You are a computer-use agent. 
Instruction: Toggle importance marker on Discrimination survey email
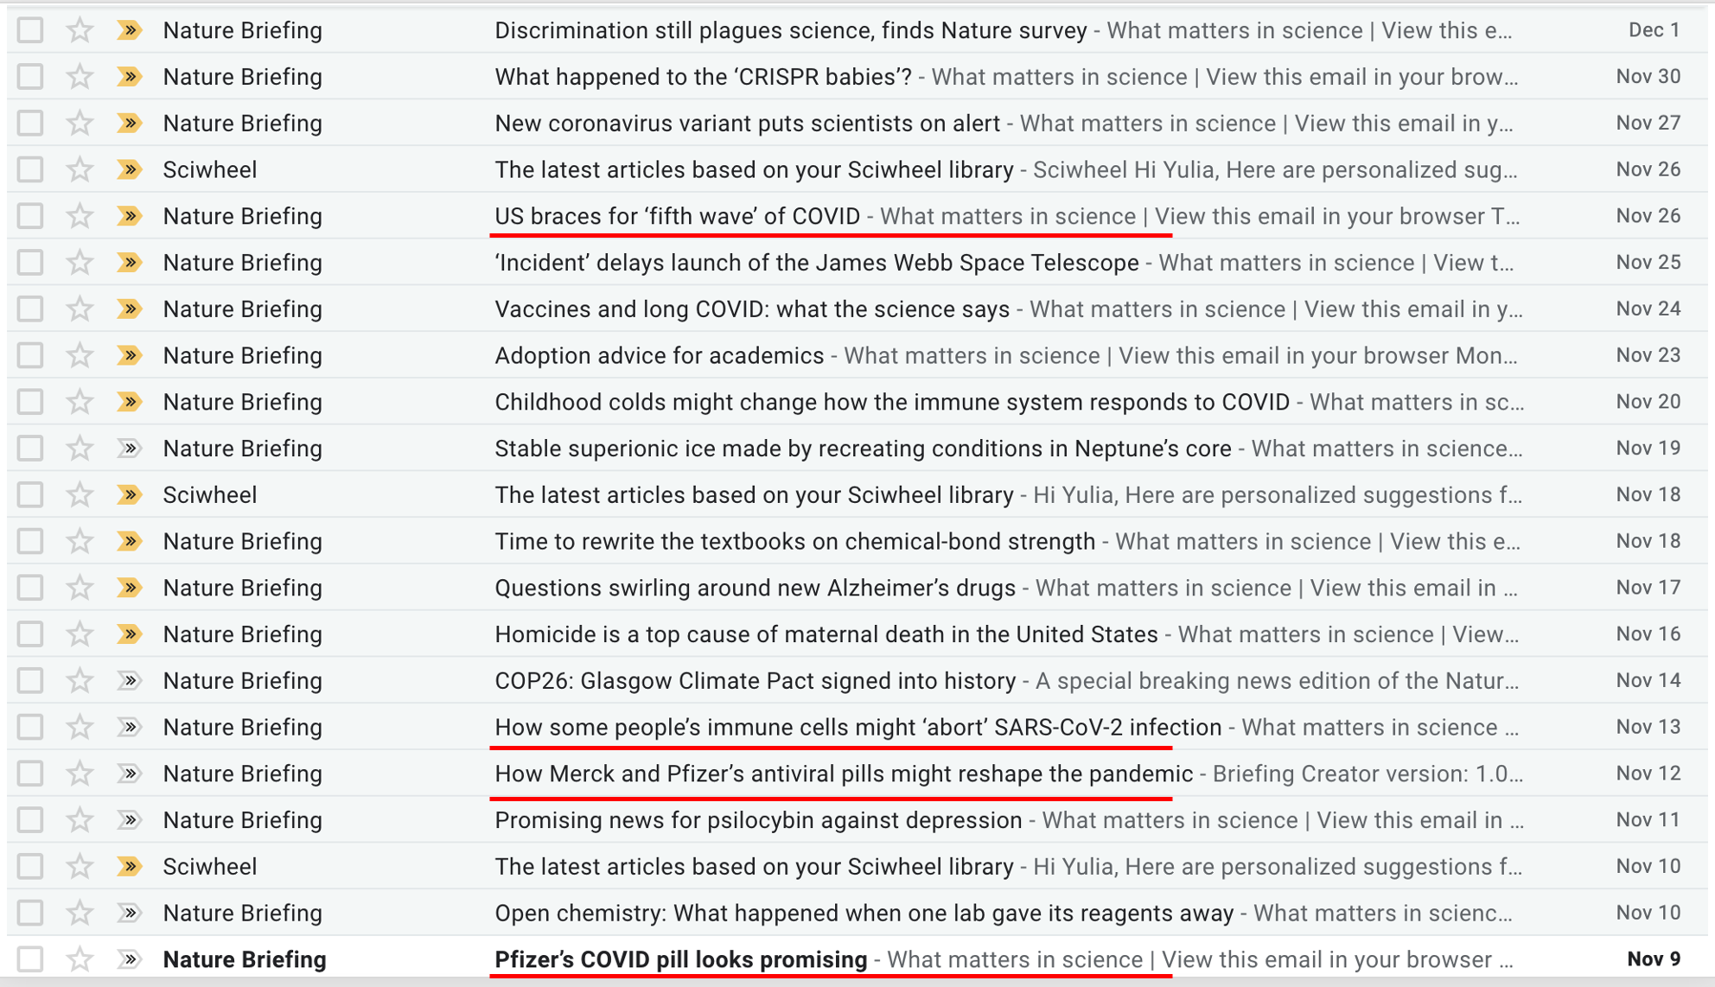(130, 30)
